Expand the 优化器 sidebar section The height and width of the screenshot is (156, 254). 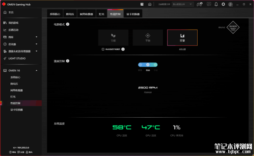pos(37,44)
